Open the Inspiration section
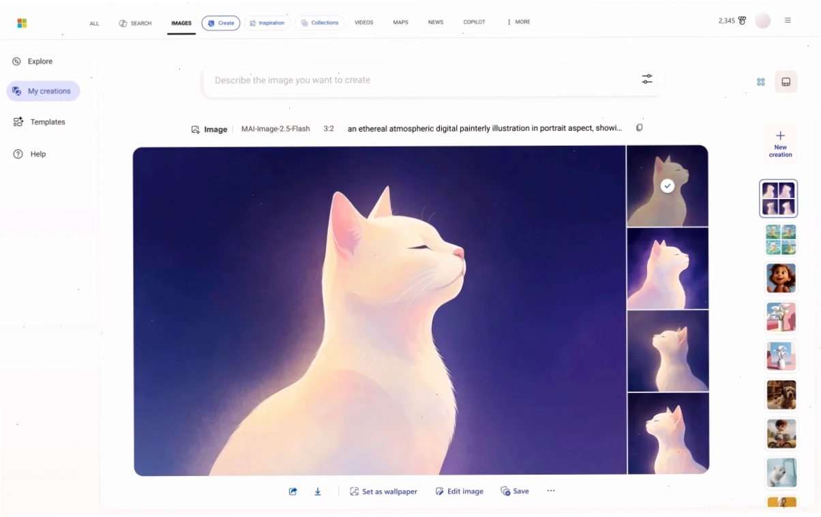The image size is (821, 517). (267, 23)
